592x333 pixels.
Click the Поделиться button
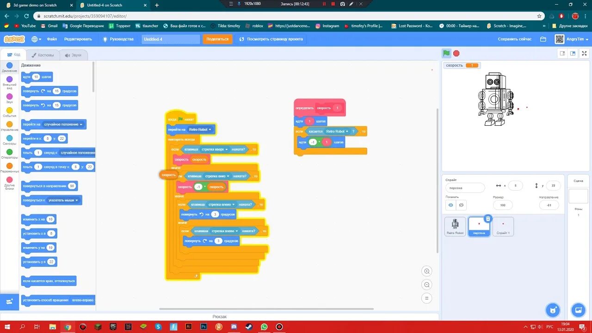pos(217,39)
